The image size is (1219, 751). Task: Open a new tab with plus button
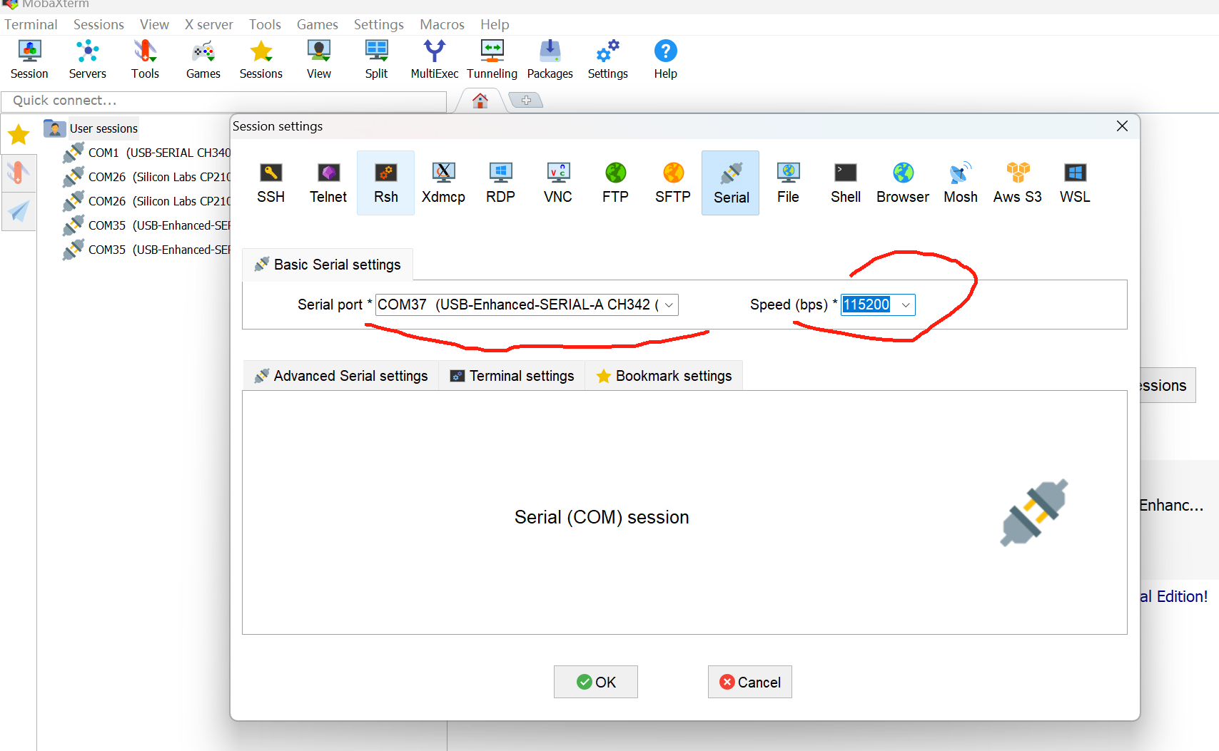526,101
